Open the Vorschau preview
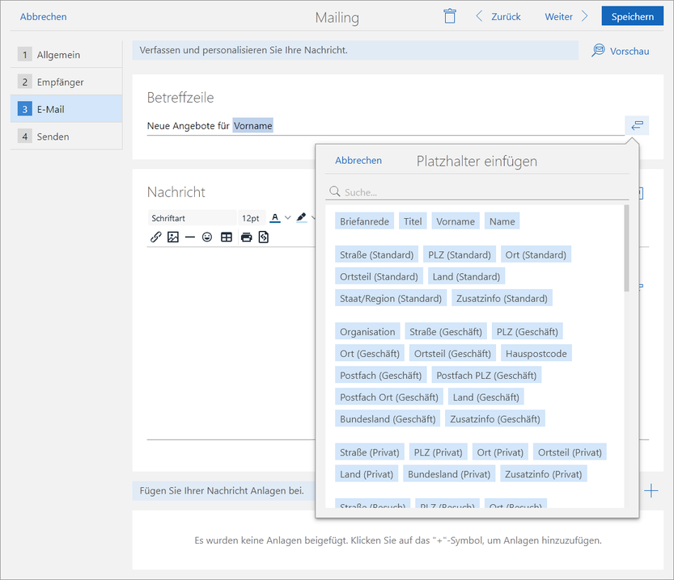674x580 pixels. [621, 51]
